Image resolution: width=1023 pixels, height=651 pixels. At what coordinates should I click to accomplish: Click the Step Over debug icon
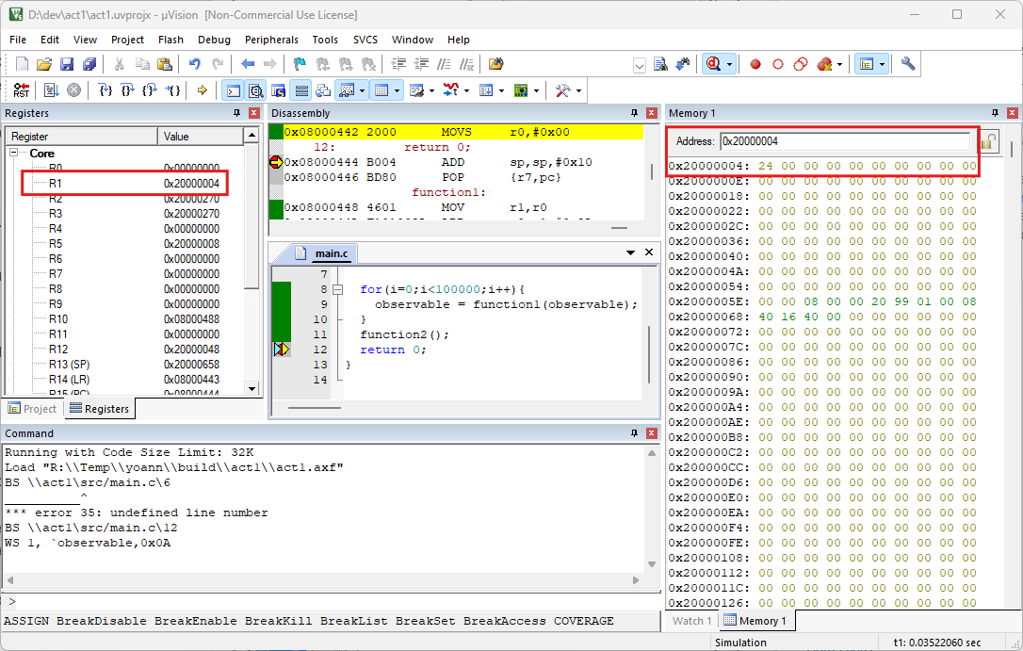pyautogui.click(x=128, y=90)
